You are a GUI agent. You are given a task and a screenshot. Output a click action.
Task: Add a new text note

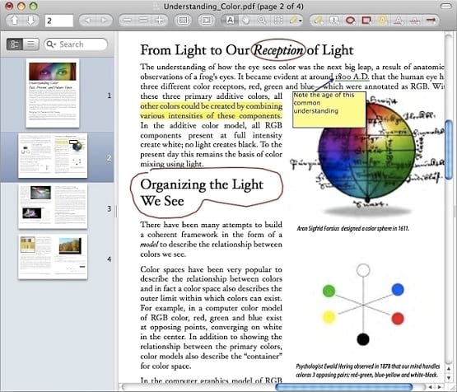319,20
